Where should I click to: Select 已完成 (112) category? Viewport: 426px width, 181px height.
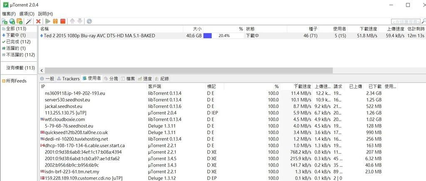coord(18,42)
